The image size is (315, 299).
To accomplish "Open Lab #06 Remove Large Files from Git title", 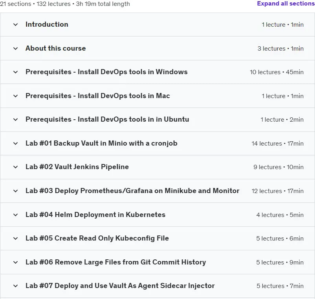I will [x=116, y=262].
